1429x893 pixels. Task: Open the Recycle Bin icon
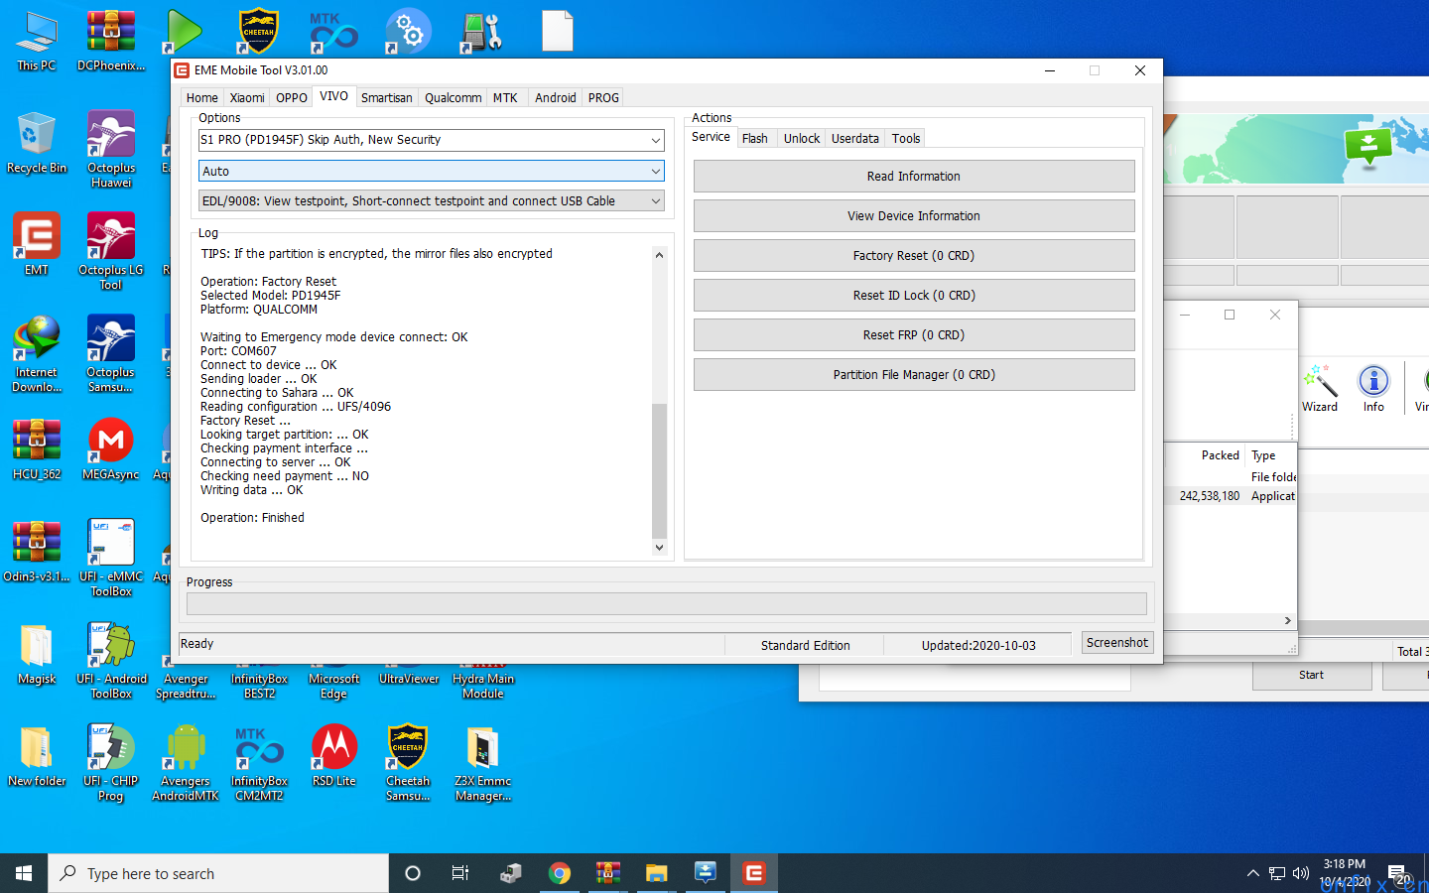tap(37, 144)
